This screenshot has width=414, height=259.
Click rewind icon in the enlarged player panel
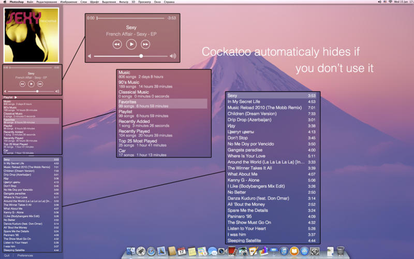point(117,45)
